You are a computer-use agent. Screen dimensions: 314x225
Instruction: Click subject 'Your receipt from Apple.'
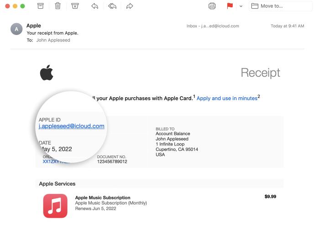(x=52, y=33)
